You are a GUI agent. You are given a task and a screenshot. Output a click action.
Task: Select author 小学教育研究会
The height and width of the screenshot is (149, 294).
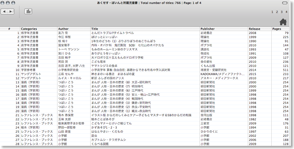tap(68, 70)
